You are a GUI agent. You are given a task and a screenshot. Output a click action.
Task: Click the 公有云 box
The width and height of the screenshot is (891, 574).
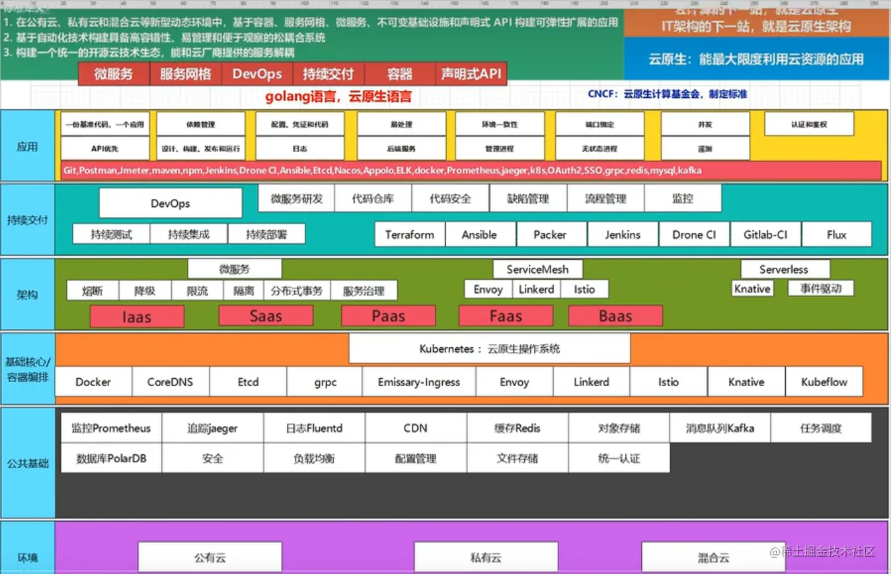(210, 557)
